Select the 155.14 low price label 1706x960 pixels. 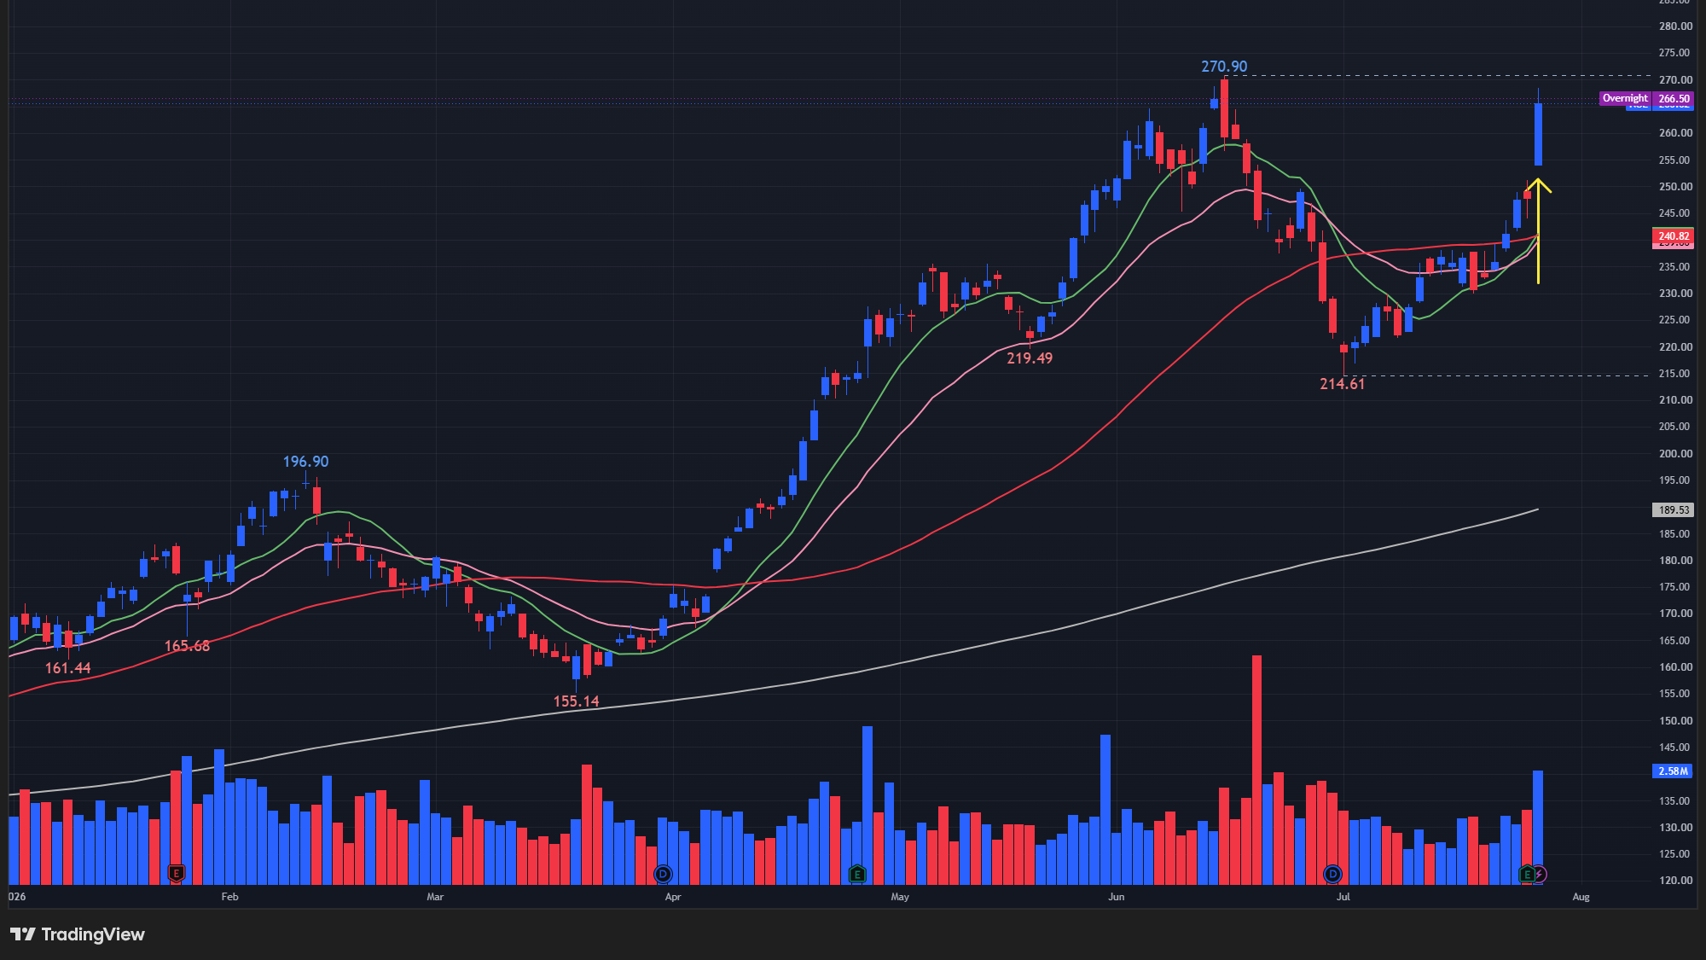[x=576, y=701]
